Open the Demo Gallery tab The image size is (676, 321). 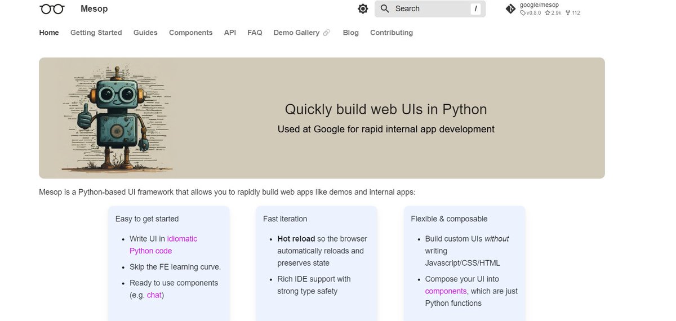coord(301,33)
